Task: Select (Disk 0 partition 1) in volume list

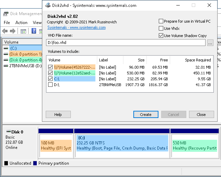Action: [23, 54]
